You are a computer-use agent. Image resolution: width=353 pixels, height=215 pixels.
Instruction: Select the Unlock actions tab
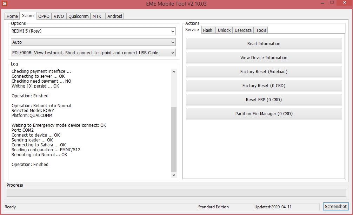click(224, 30)
